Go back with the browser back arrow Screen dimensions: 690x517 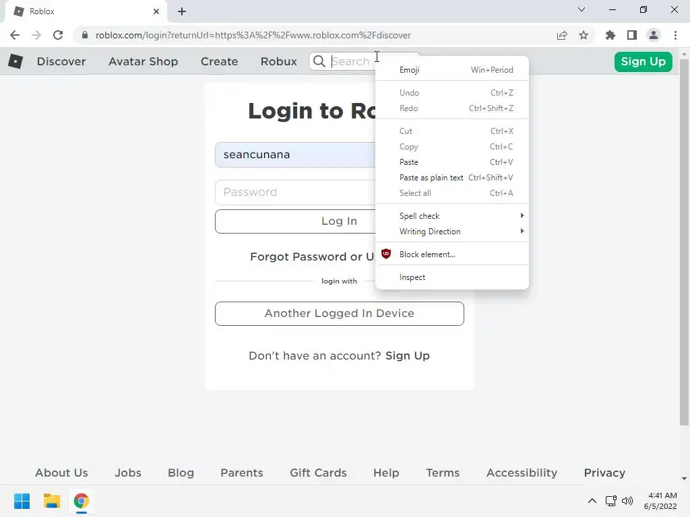[x=15, y=35]
